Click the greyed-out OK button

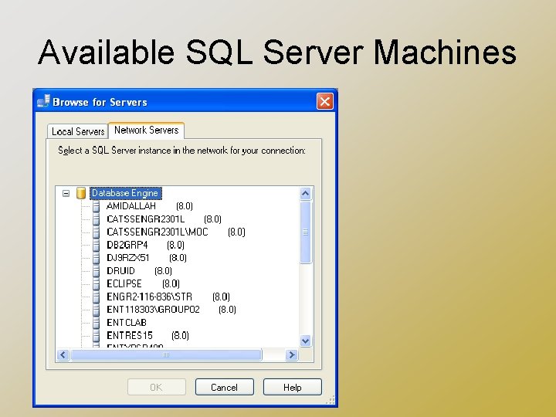click(x=156, y=387)
